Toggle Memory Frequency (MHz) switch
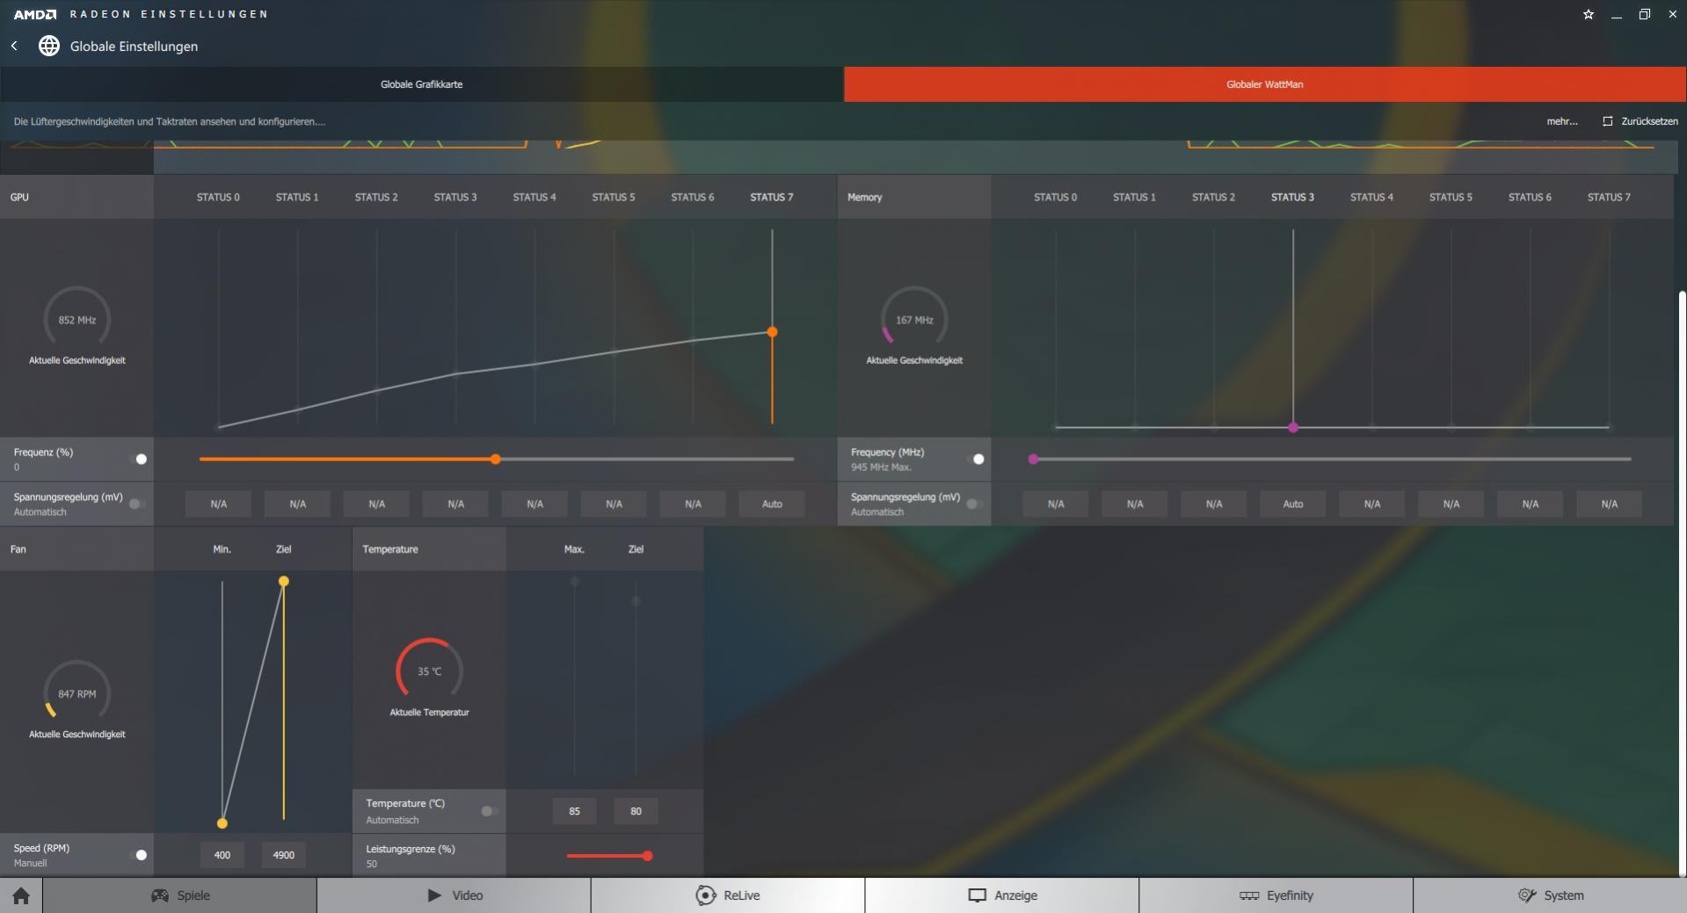This screenshot has width=1687, height=913. click(975, 459)
